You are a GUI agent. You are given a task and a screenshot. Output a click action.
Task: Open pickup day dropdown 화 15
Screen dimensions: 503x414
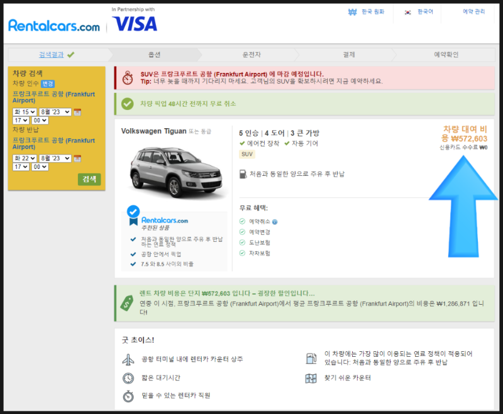tap(25, 112)
